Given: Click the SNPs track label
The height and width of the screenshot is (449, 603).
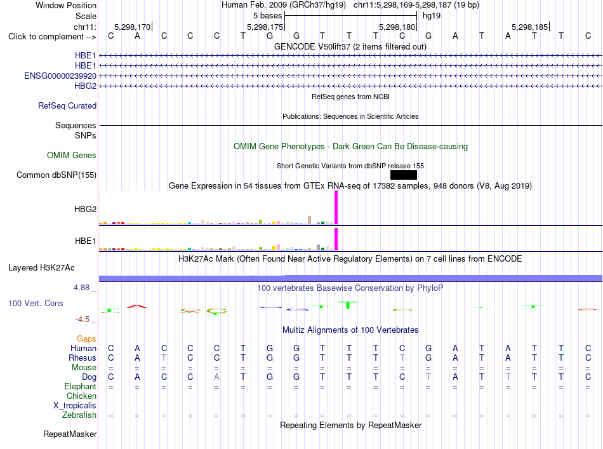Looking at the screenshot, I should click(x=86, y=135).
